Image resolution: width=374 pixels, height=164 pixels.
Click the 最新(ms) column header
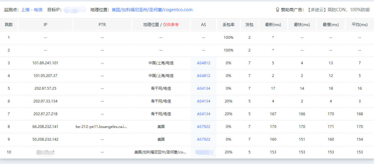273,25
